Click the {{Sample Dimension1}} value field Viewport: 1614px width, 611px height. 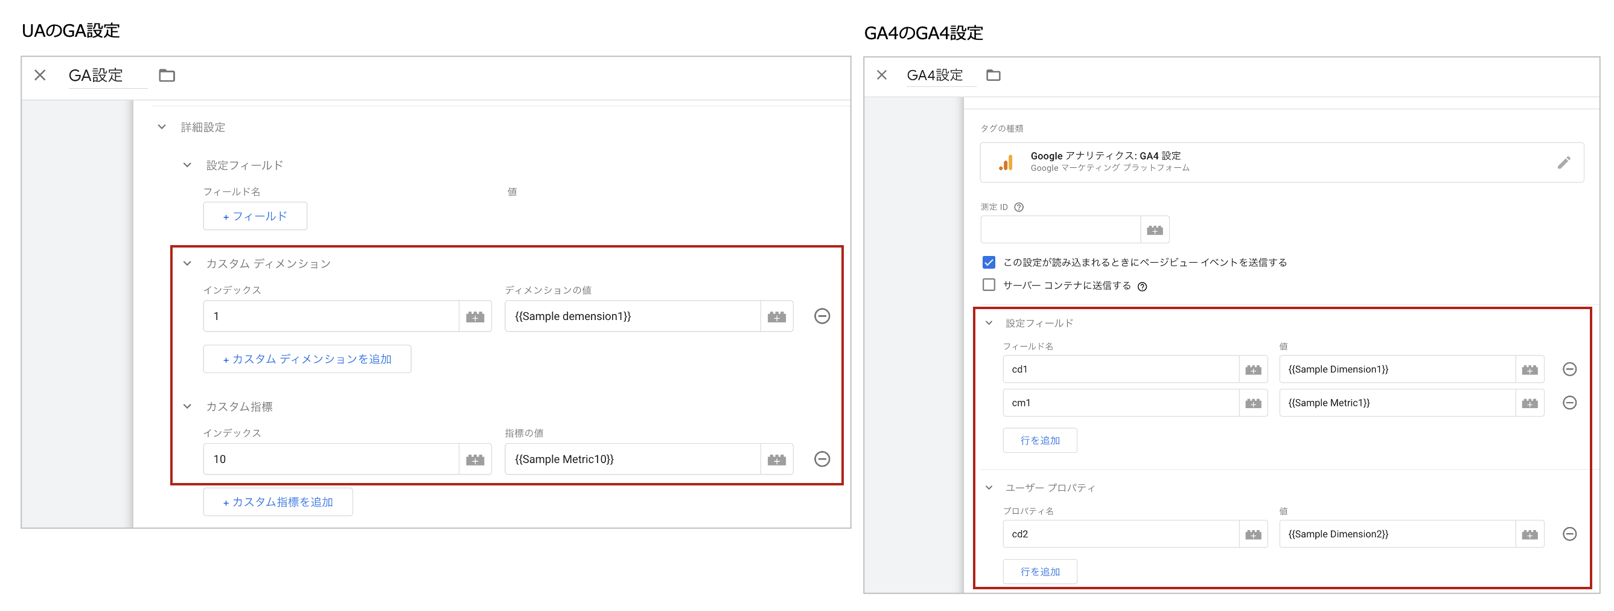point(1397,369)
